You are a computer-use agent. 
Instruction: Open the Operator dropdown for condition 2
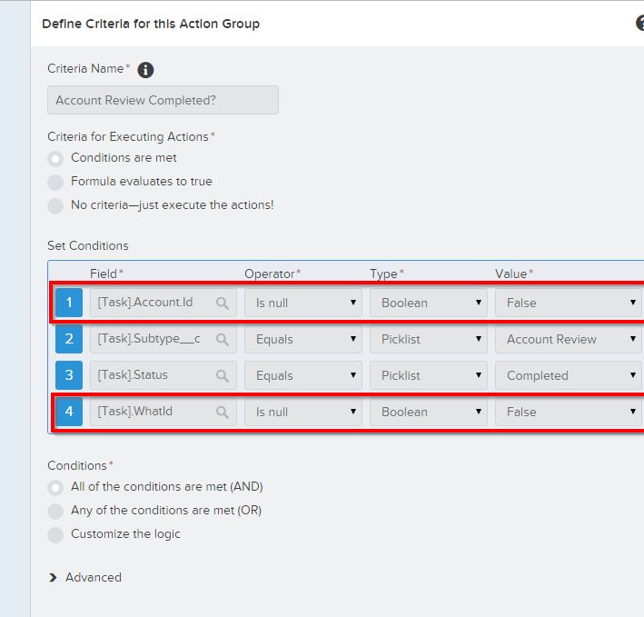(x=302, y=339)
